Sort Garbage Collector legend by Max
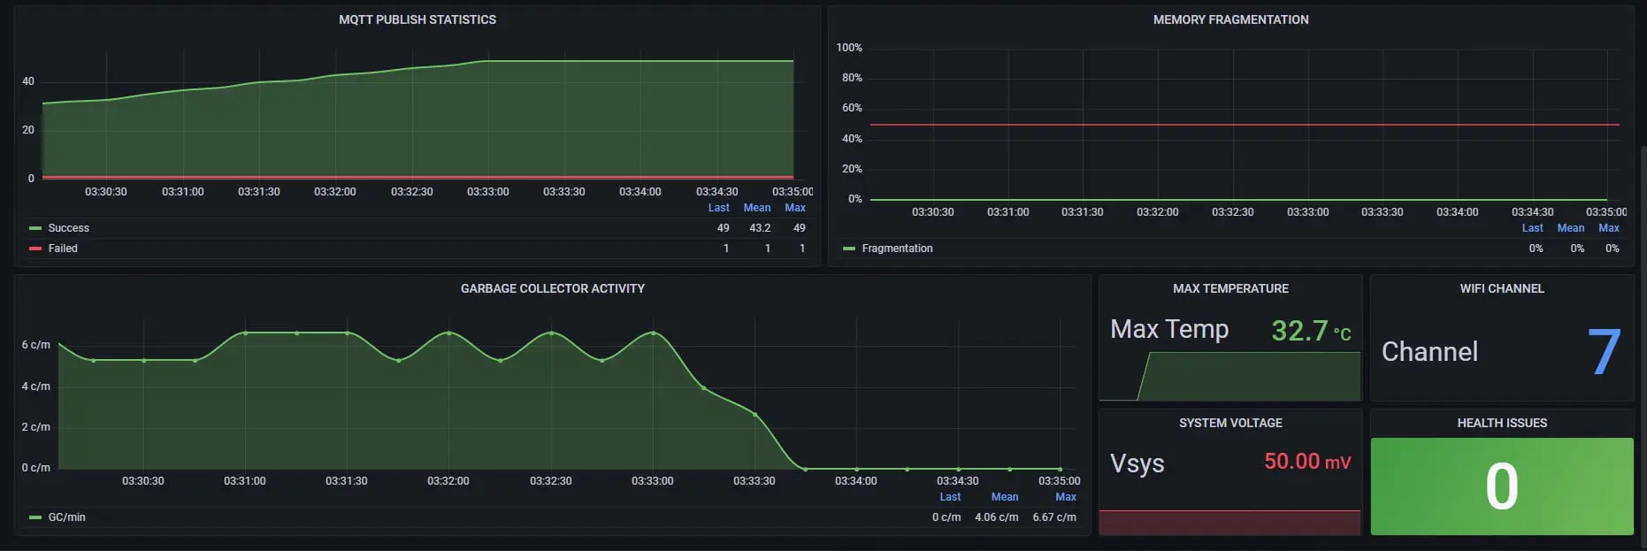Image resolution: width=1647 pixels, height=551 pixels. (x=1066, y=497)
